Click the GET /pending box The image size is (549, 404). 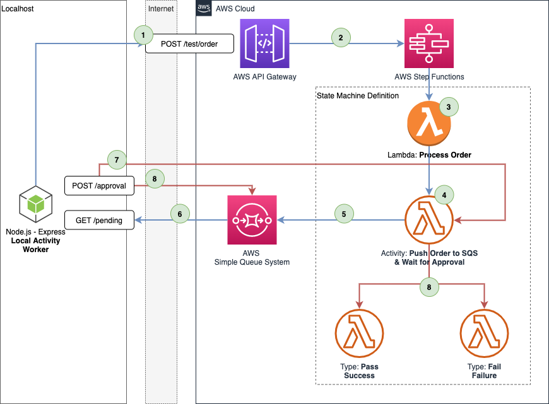[x=100, y=221]
